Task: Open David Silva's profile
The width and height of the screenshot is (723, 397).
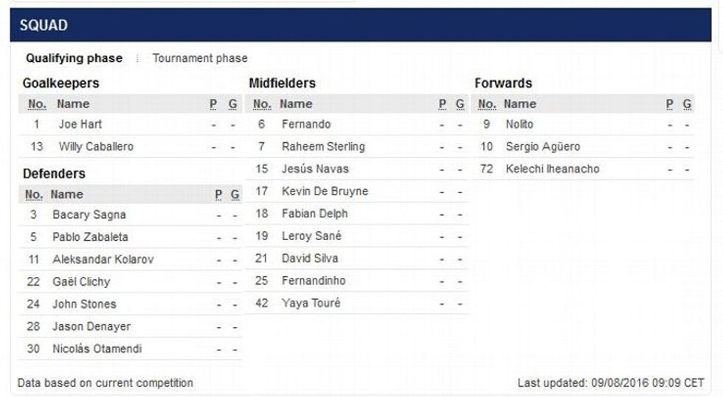Action: 310,259
